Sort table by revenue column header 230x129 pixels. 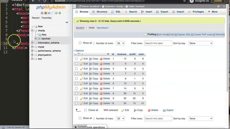pyautogui.click(x=121, y=54)
